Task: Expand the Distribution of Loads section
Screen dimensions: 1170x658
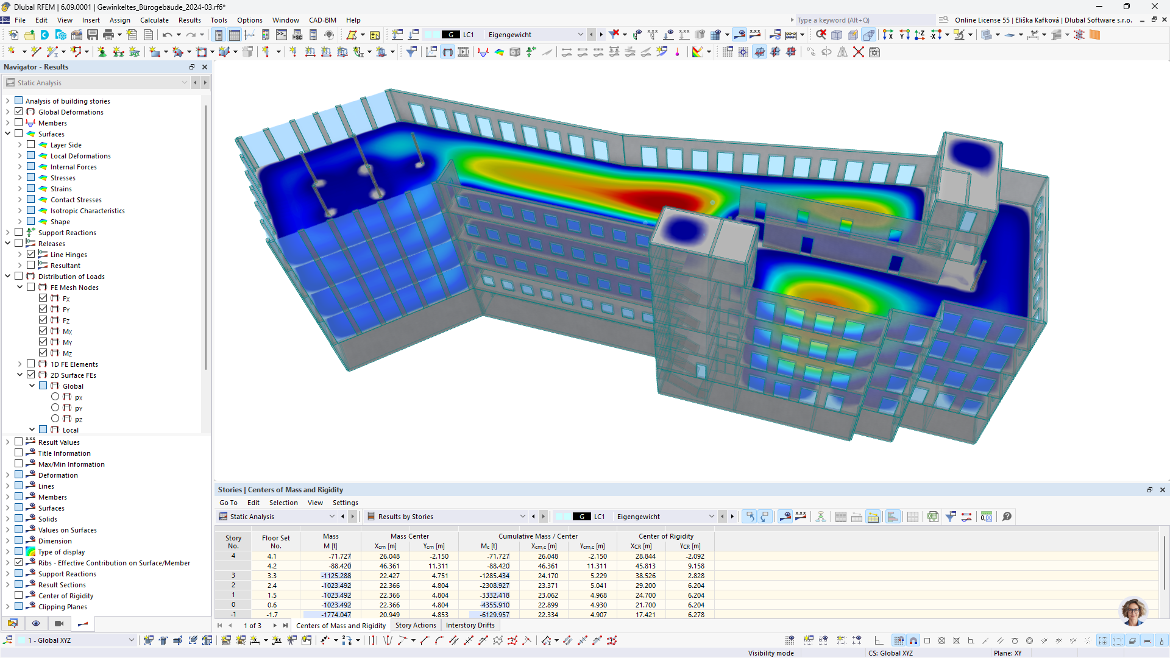Action: coord(7,277)
